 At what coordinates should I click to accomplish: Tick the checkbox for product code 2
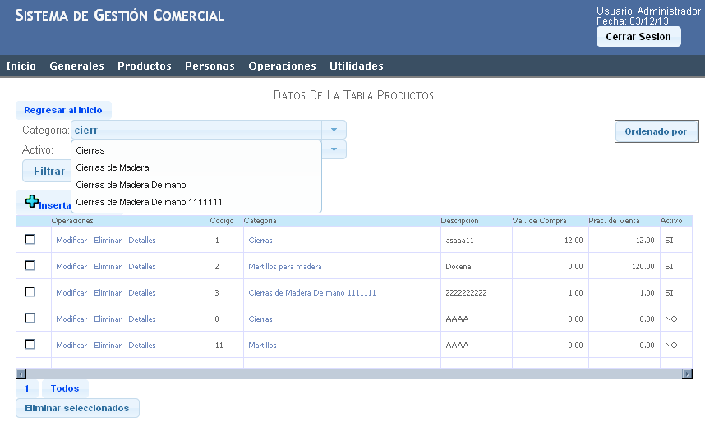pos(30,266)
